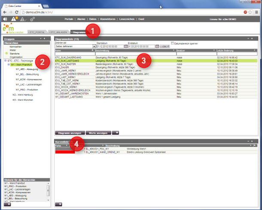Click the Werte anzeigen button
Viewport: 262px width, 210px height.
[98, 133]
